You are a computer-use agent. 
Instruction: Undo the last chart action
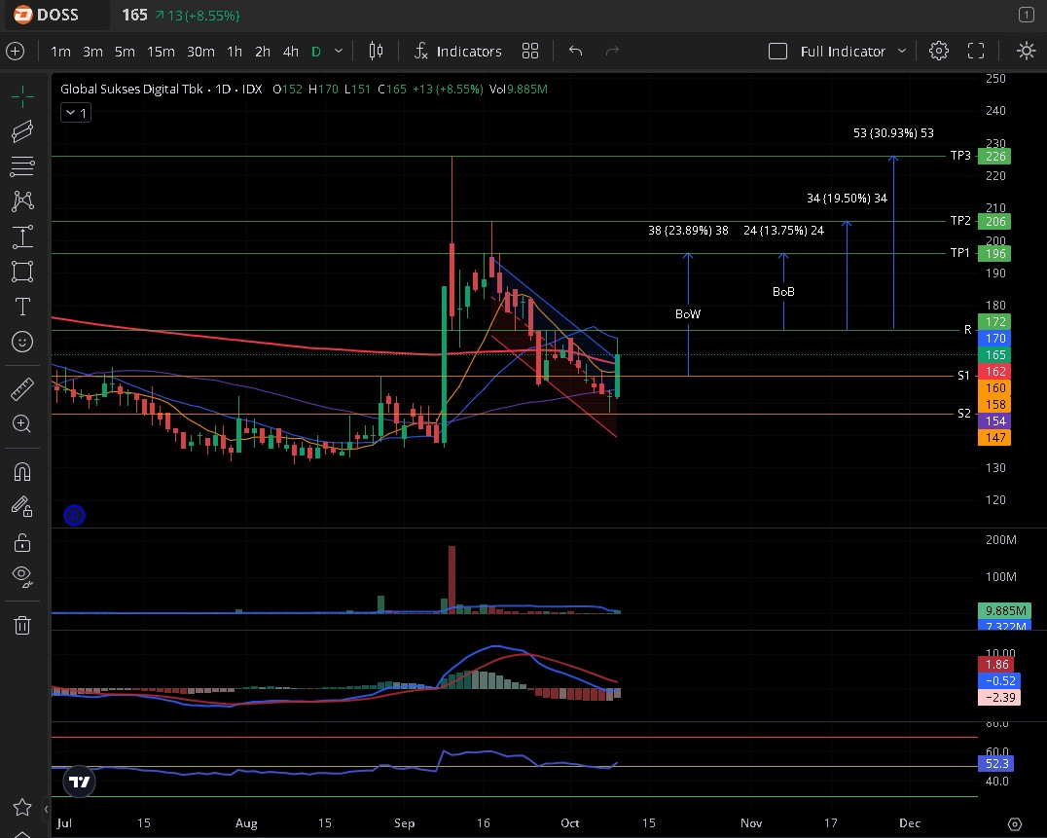(x=575, y=51)
